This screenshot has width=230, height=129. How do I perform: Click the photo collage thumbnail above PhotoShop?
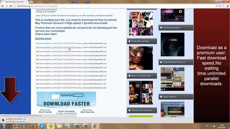click(x=141, y=24)
